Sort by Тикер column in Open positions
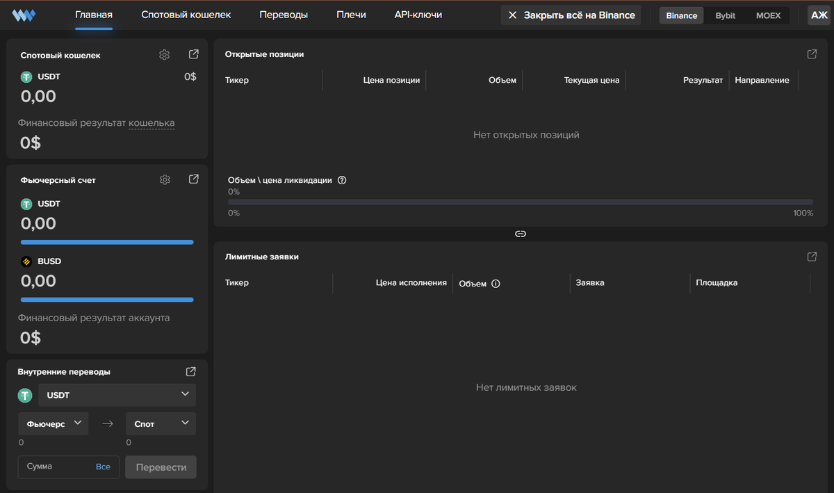Screen dimensions: 834x493 237,80
